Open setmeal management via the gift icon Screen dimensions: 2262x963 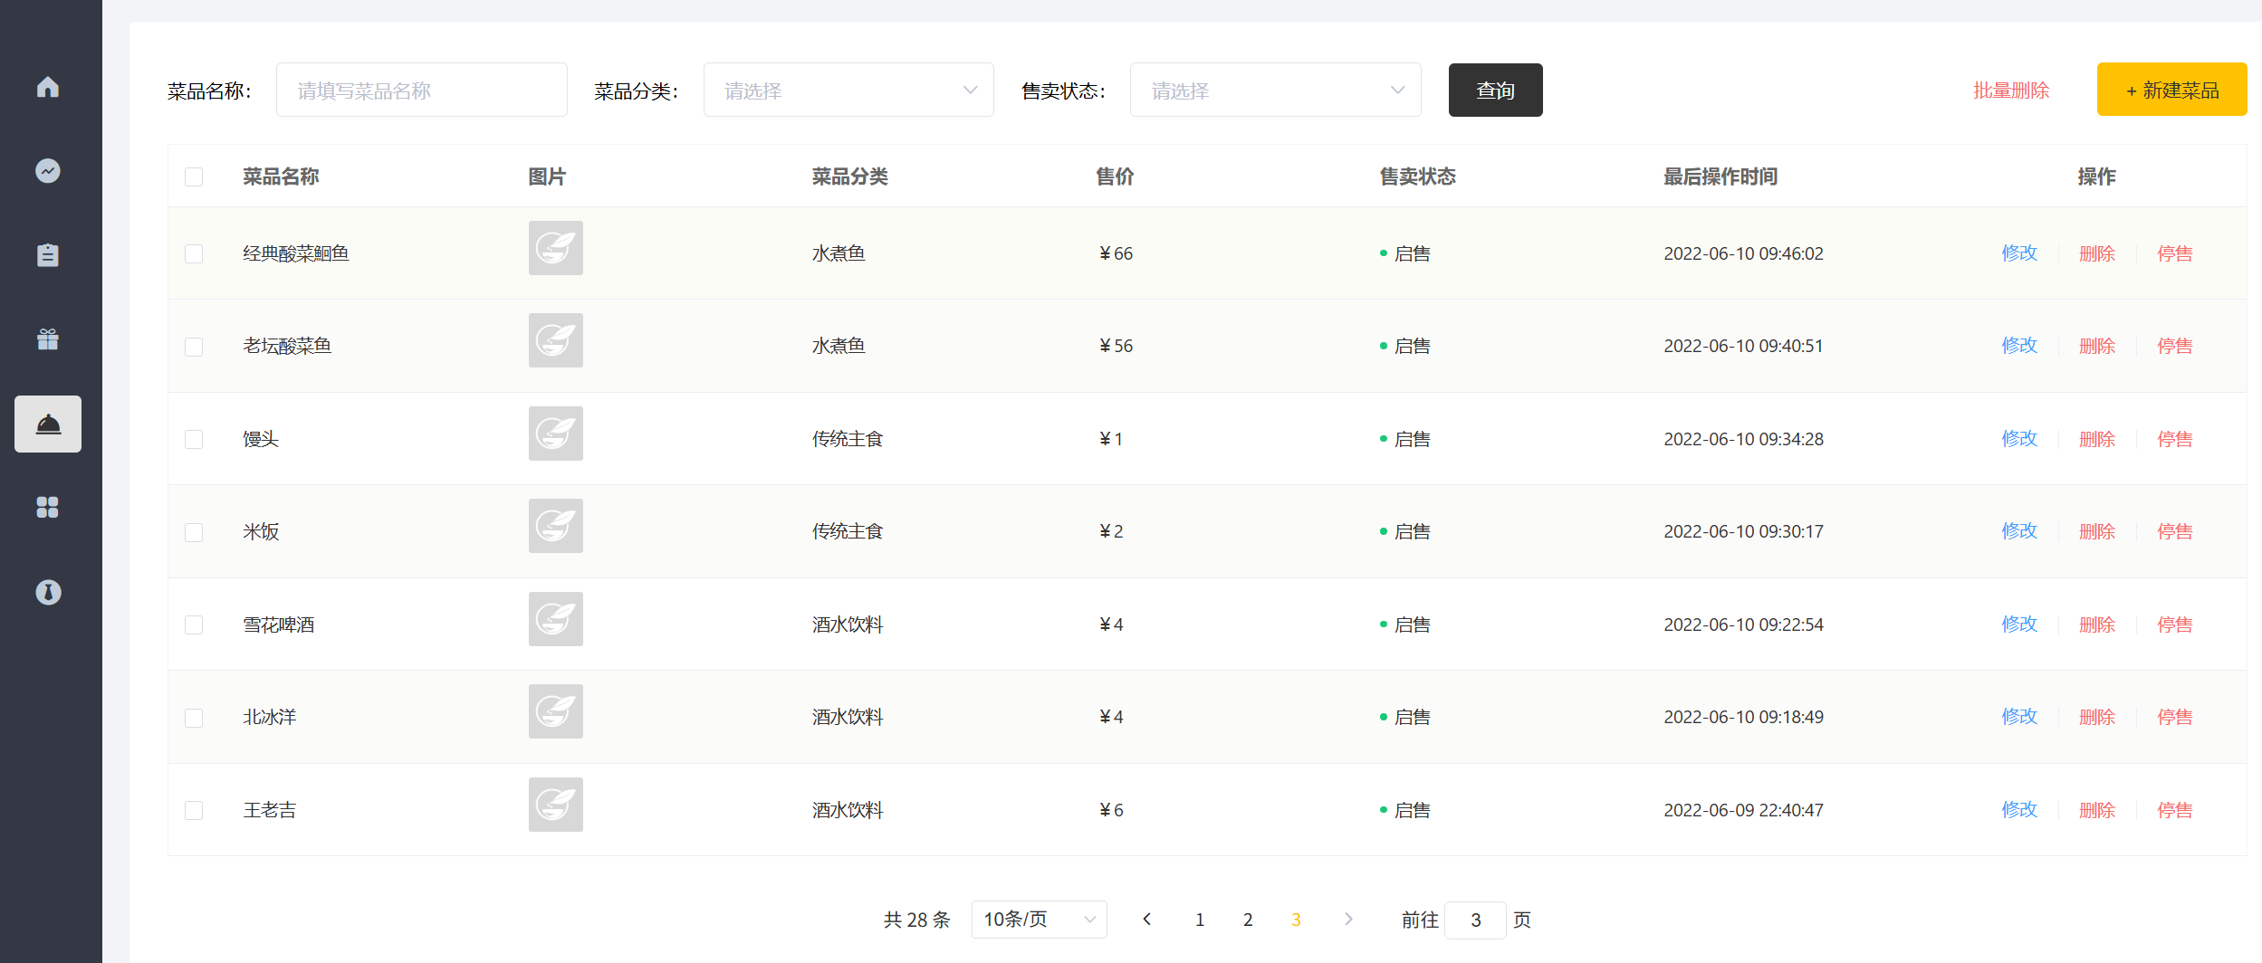pos(47,338)
